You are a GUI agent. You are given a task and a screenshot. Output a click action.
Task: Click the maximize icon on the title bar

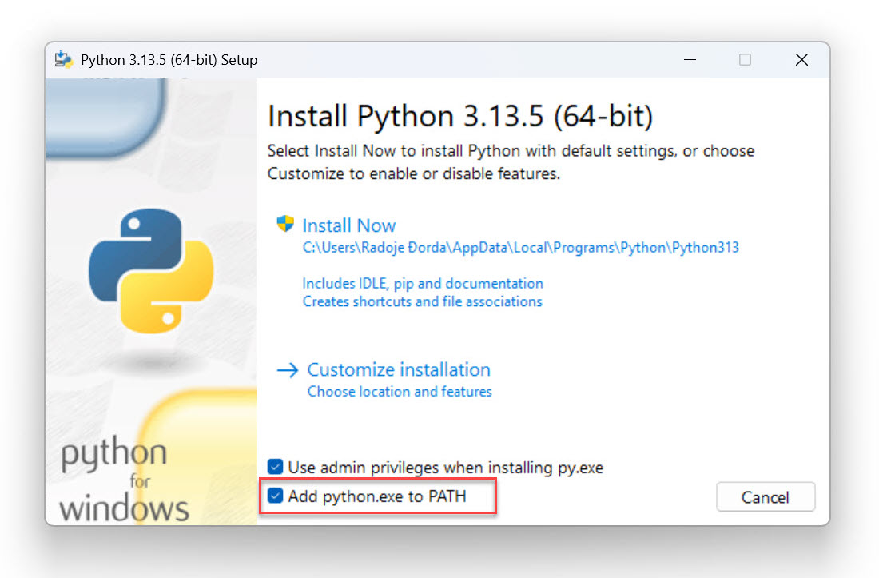(746, 59)
